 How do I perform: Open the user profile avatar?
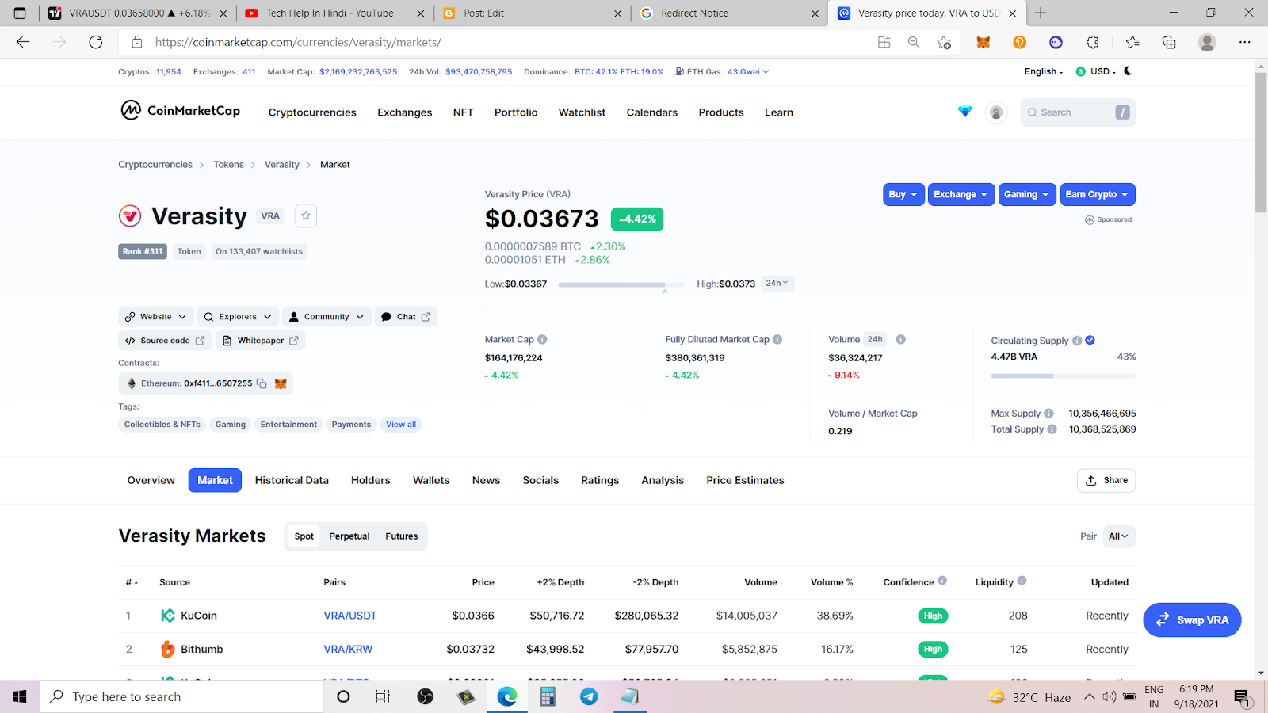[996, 112]
